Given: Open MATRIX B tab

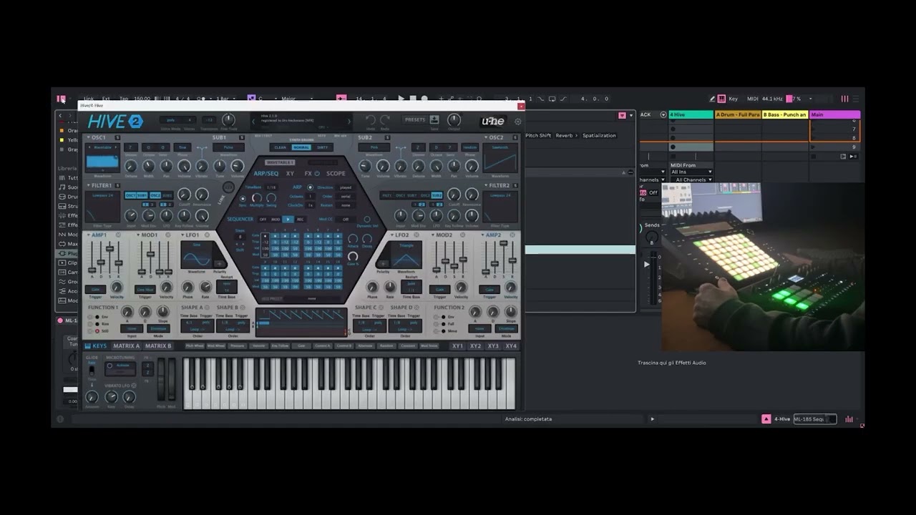Looking at the screenshot, I should pyautogui.click(x=159, y=346).
